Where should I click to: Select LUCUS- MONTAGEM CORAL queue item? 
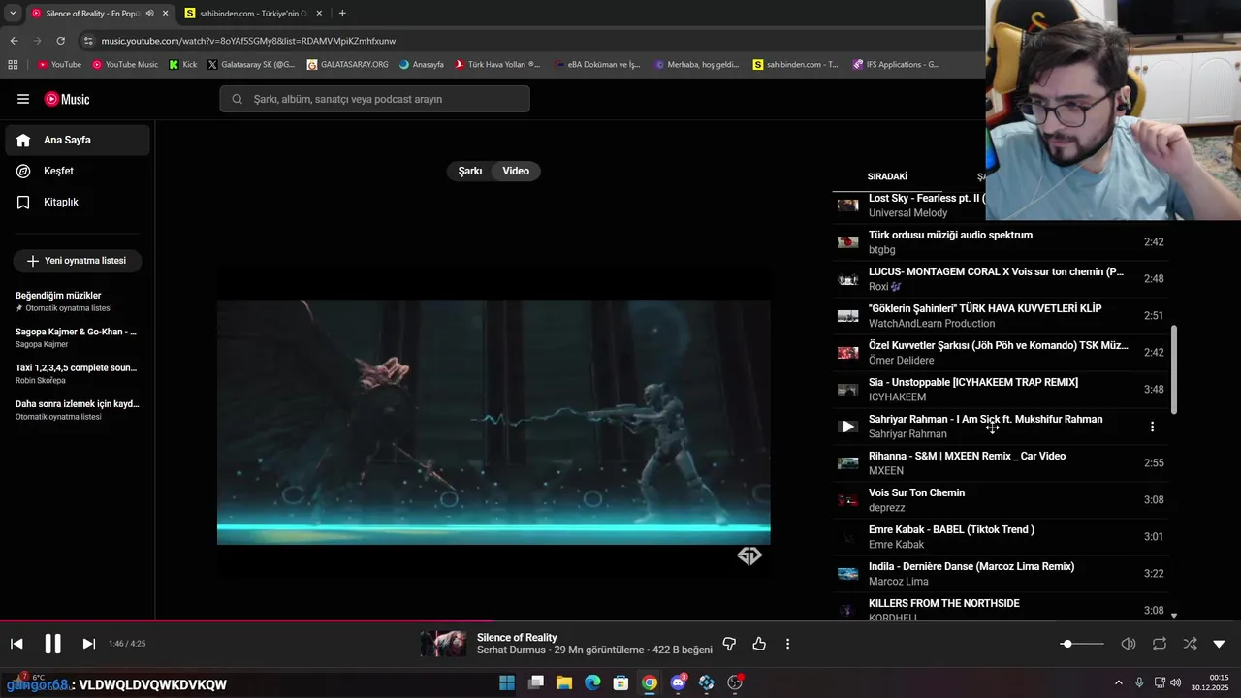pyautogui.click(x=1001, y=279)
